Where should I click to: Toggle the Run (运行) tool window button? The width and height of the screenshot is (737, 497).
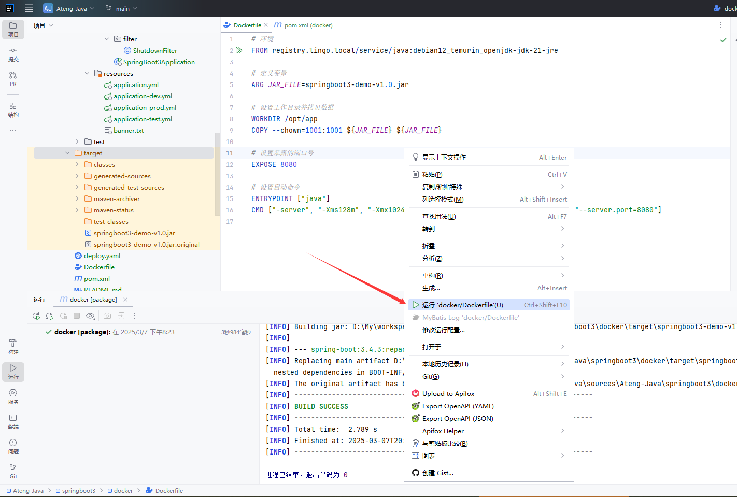pyautogui.click(x=13, y=372)
